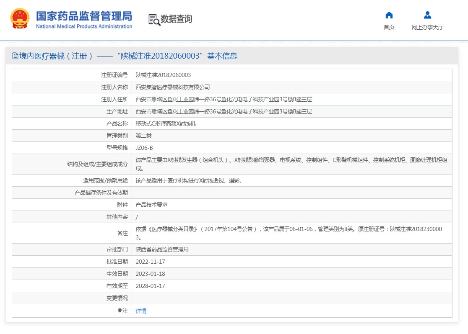Click the 变更情况 label
The image size is (468, 334).
tap(117, 298)
